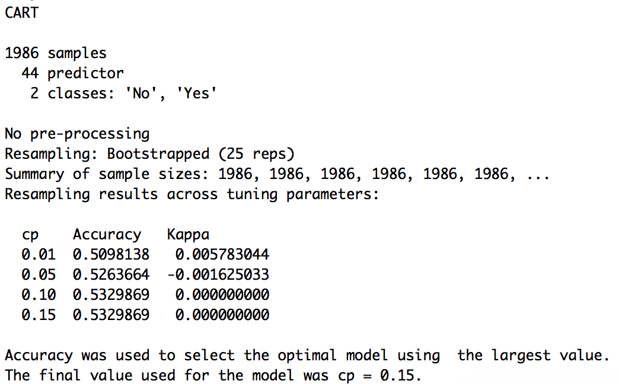The width and height of the screenshot is (619, 384).
Task: Click the 'No' class label
Action: 141,94
